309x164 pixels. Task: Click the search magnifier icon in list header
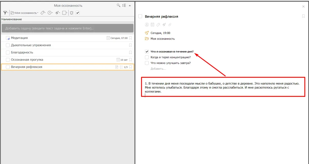tap(118, 5)
